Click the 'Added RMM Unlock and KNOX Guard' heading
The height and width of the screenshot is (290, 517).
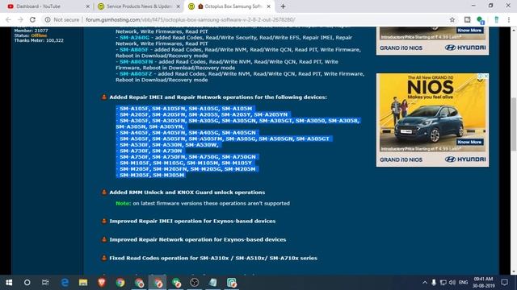[x=187, y=193]
